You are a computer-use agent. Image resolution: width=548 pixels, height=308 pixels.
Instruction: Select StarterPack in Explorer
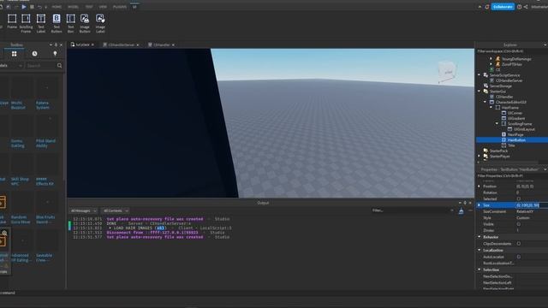point(498,151)
